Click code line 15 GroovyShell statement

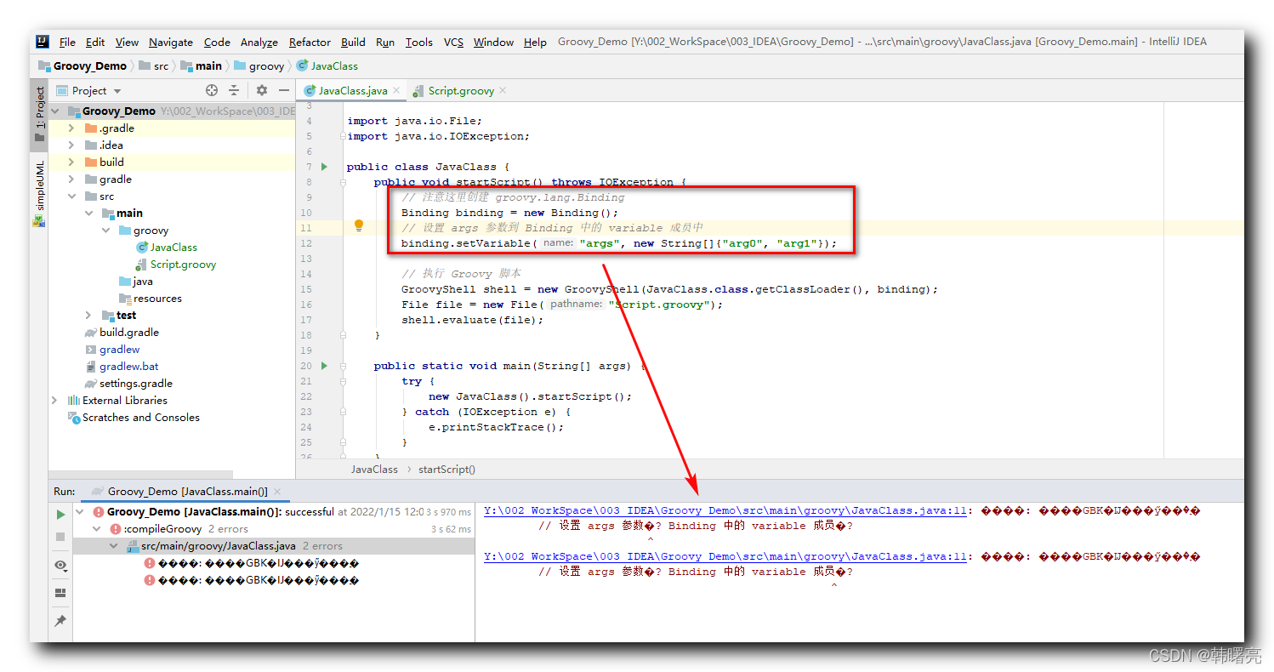[669, 289]
